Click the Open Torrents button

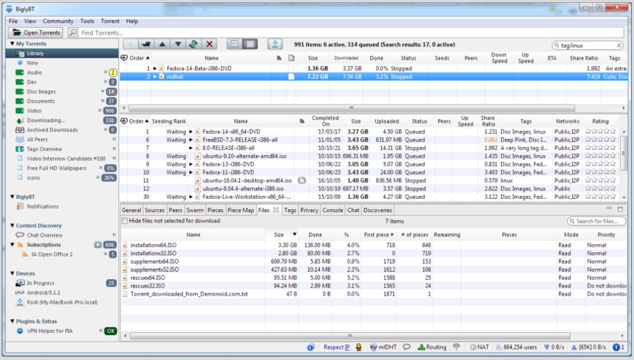(x=36, y=32)
